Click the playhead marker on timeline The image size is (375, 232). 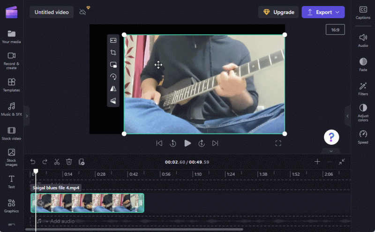[36, 171]
